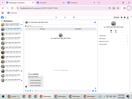Click the Facebook logo in the page header
The width and height of the screenshot is (132, 99).
(x=2, y=17)
